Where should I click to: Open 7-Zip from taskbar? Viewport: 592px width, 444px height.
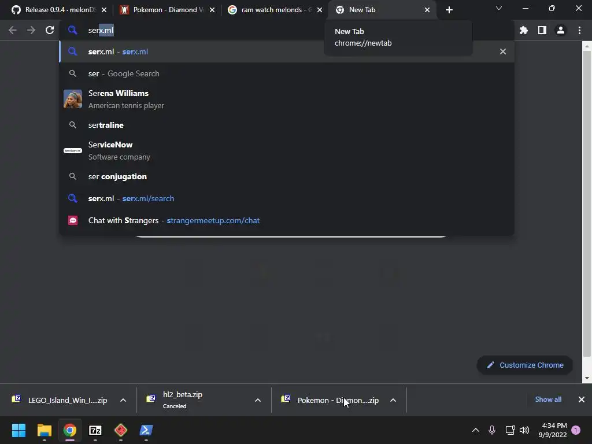(95, 430)
